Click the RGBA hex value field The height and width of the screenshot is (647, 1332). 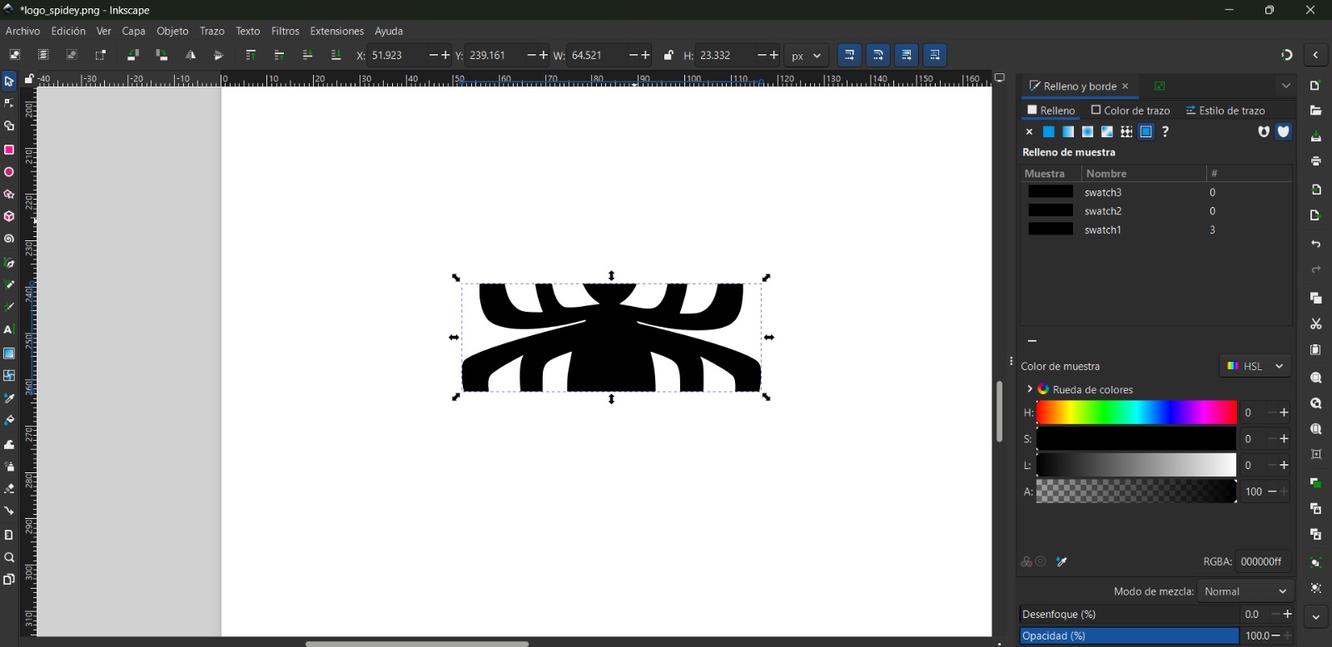(x=1262, y=562)
